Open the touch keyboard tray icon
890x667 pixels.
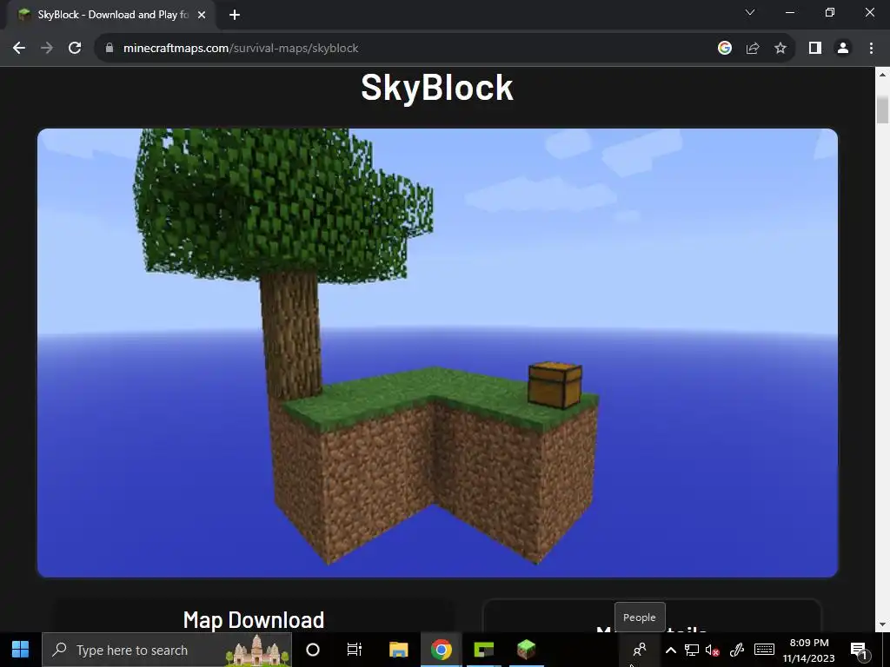click(x=764, y=649)
